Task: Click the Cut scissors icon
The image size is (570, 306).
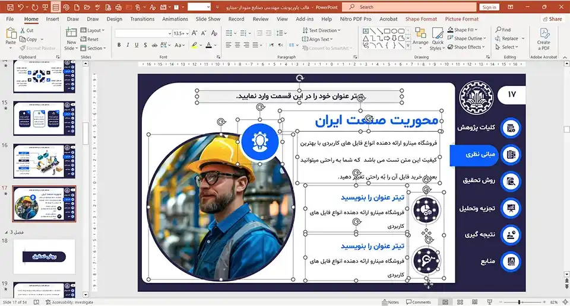Action: coord(23,30)
